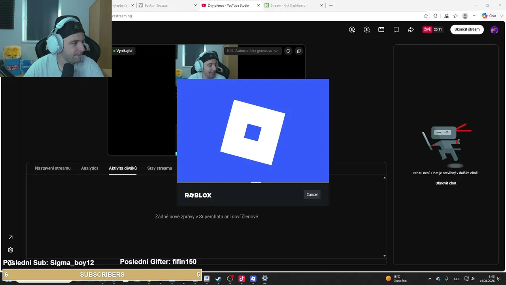
Task: Open the Stav streamu tab
Action: (x=160, y=168)
